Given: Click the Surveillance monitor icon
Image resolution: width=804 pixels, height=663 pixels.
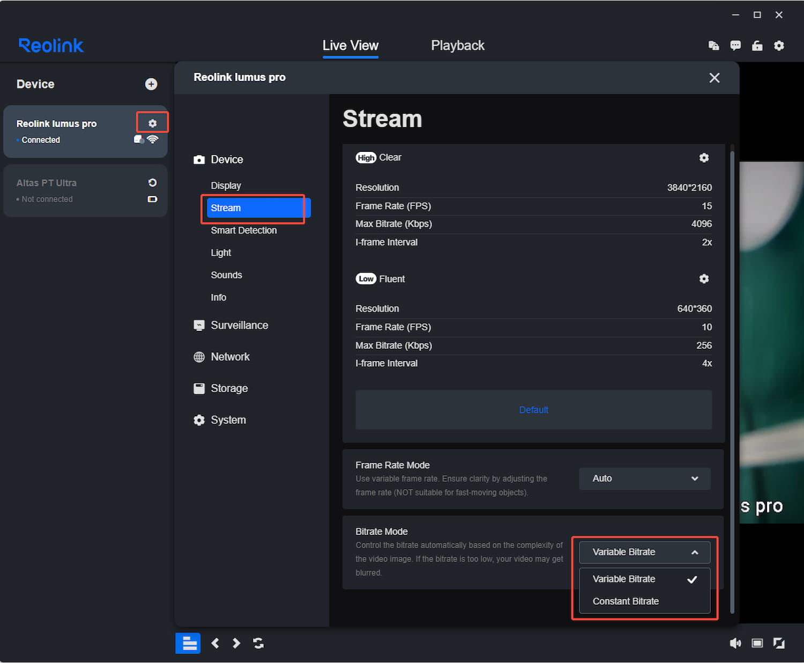Looking at the screenshot, I should click(x=199, y=326).
